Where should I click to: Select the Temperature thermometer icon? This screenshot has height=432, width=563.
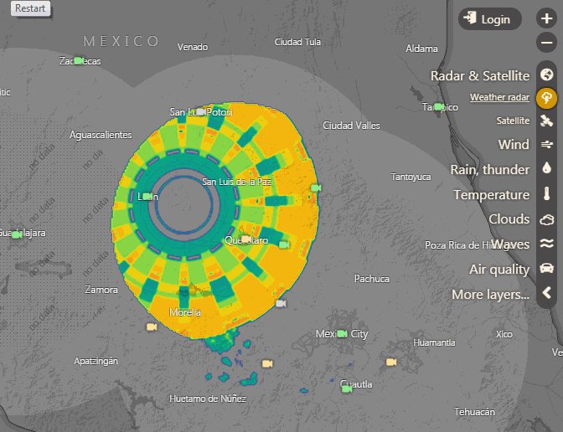(x=546, y=193)
